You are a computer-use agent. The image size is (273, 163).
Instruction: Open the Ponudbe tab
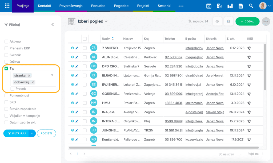pyautogui.click(x=98, y=6)
